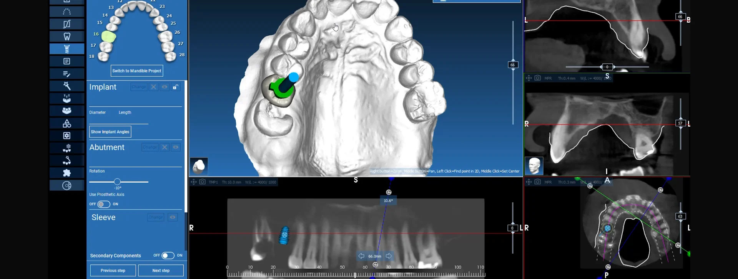Remove the abutment with its X icon
The width and height of the screenshot is (738, 279).
[x=165, y=147]
